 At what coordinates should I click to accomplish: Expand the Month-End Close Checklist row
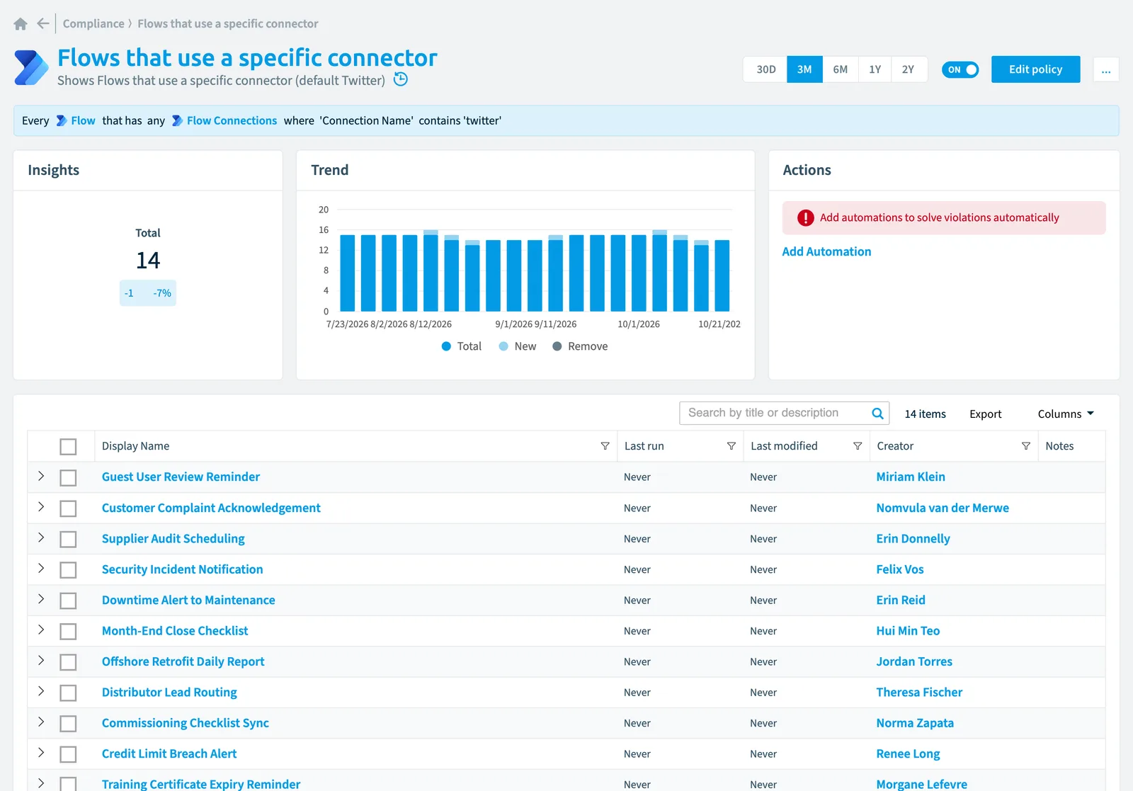41,630
